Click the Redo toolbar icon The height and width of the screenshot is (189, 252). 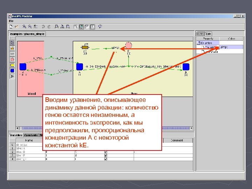[x=49, y=27]
